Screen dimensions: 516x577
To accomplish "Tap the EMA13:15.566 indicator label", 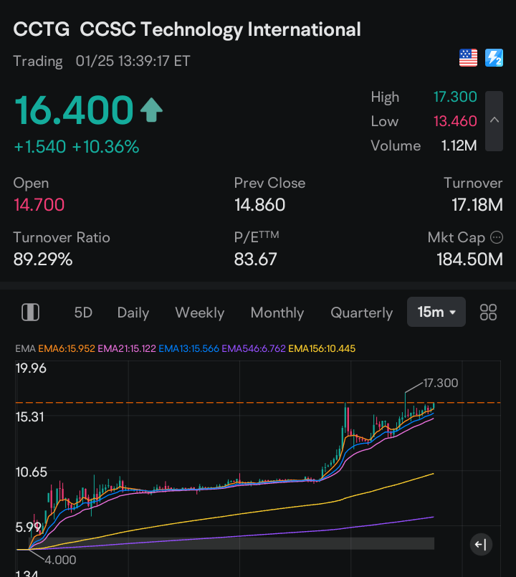I will (188, 348).
